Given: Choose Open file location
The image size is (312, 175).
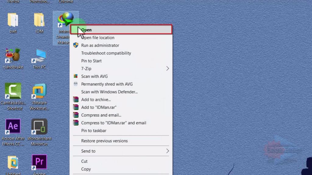Looking at the screenshot, I should pos(121,37).
